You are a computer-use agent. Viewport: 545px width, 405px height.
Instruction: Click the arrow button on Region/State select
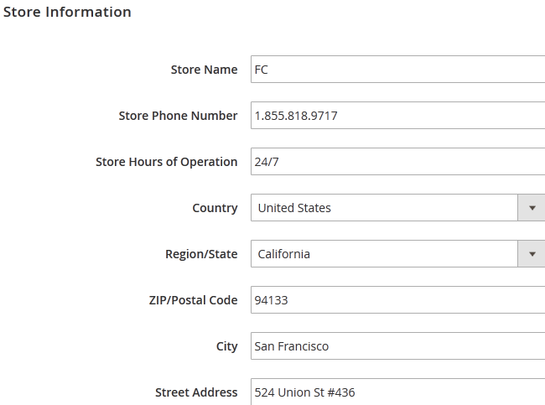[x=532, y=254]
